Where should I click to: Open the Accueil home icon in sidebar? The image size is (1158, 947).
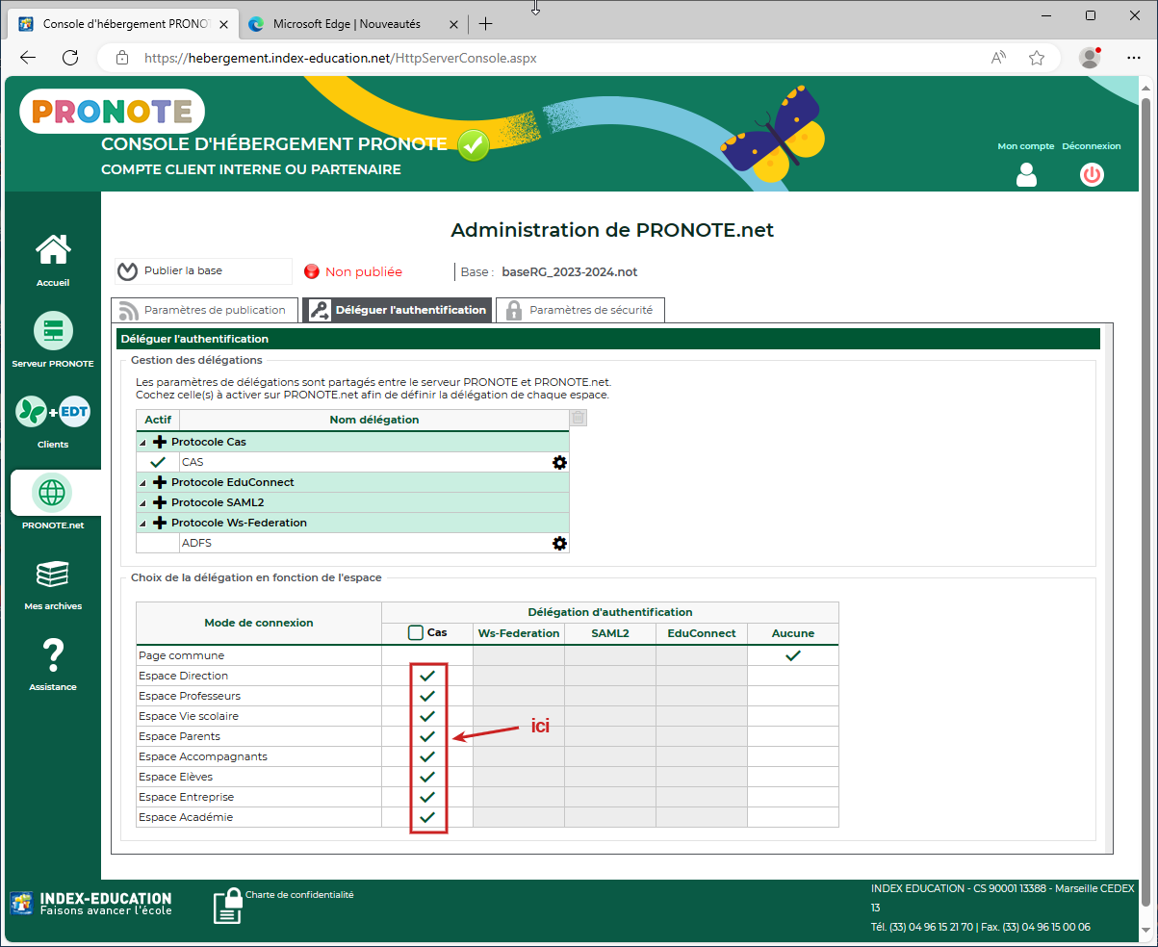[x=53, y=252]
